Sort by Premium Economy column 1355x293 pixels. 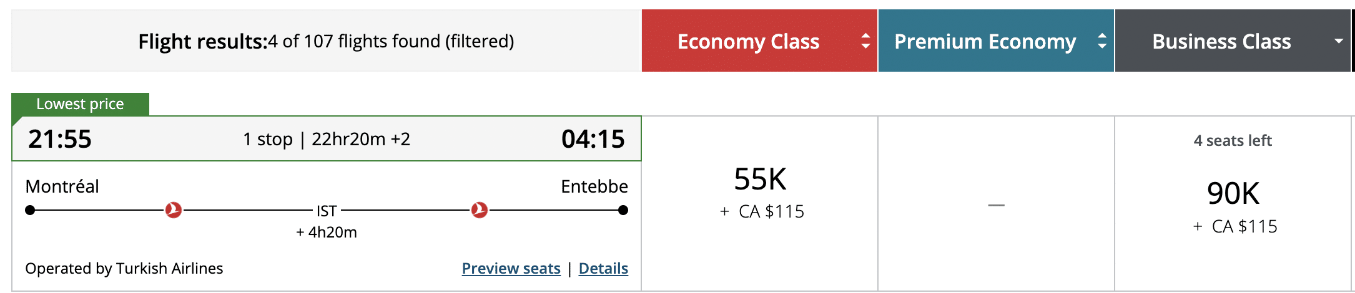pyautogui.click(x=985, y=41)
